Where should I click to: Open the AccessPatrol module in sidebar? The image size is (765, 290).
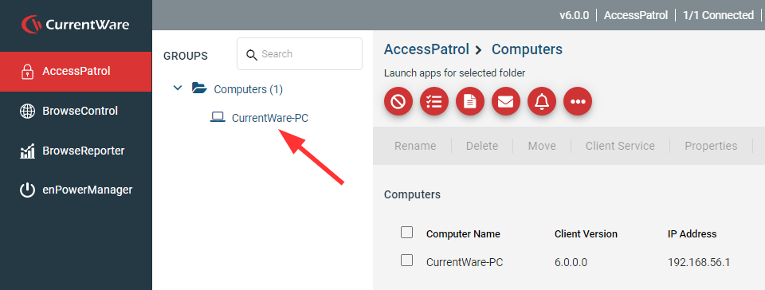click(76, 71)
